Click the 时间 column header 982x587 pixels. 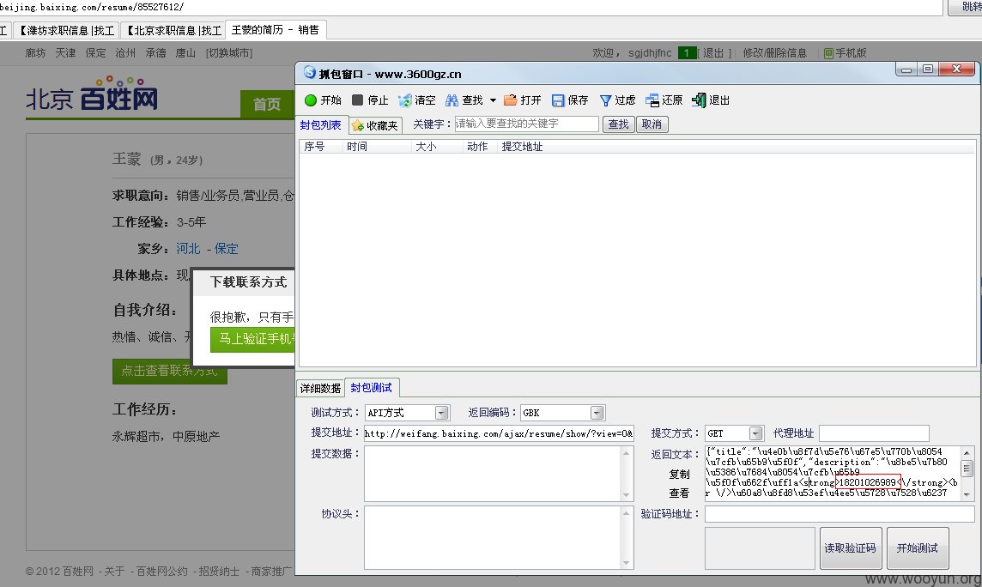357,147
